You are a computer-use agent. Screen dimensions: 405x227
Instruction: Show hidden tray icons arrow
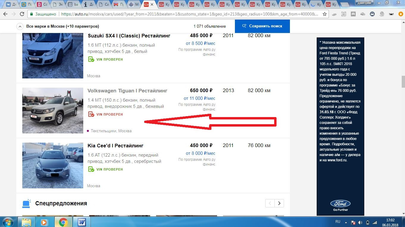click(346, 222)
